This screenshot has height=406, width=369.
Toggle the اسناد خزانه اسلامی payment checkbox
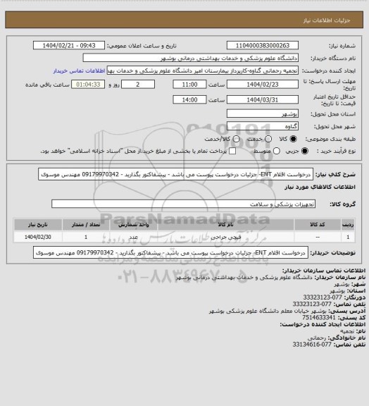pyautogui.click(x=232, y=151)
